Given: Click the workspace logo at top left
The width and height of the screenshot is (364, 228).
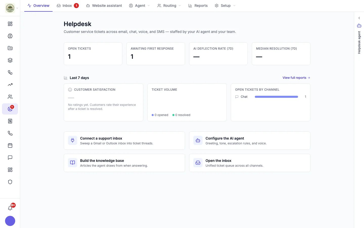Looking at the screenshot, I should [x=10, y=8].
